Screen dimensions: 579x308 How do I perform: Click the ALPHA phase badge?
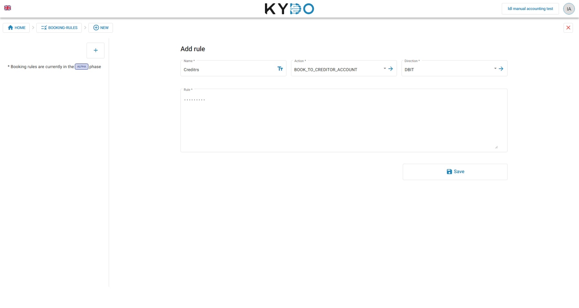(82, 67)
